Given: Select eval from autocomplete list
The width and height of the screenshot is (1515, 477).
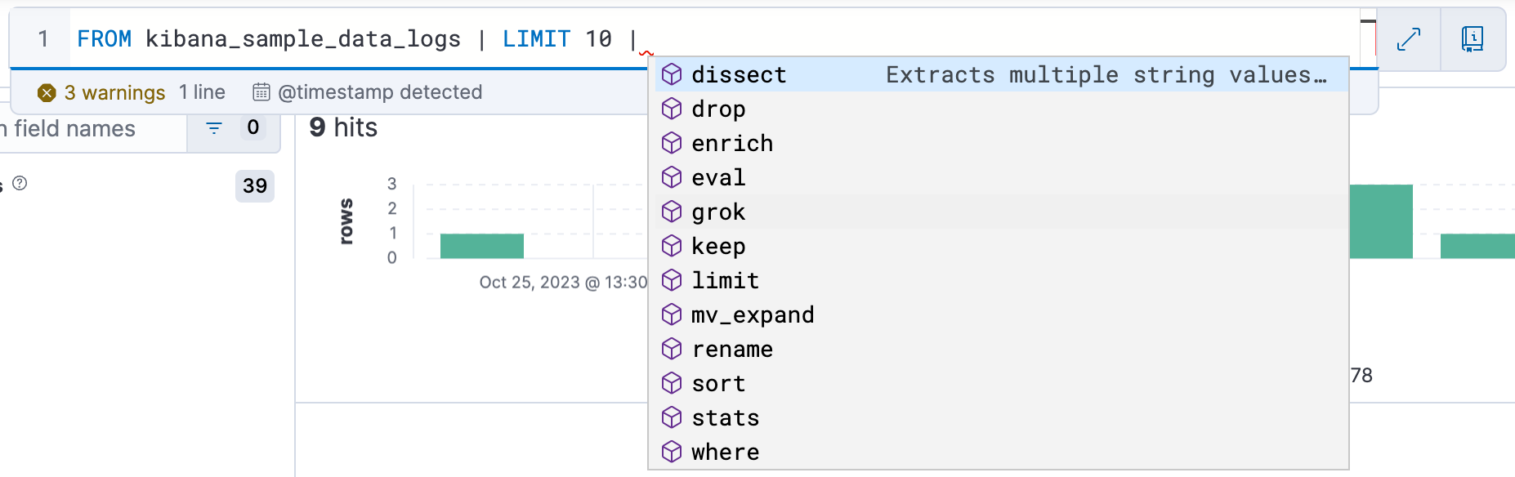Looking at the screenshot, I should coord(998,177).
